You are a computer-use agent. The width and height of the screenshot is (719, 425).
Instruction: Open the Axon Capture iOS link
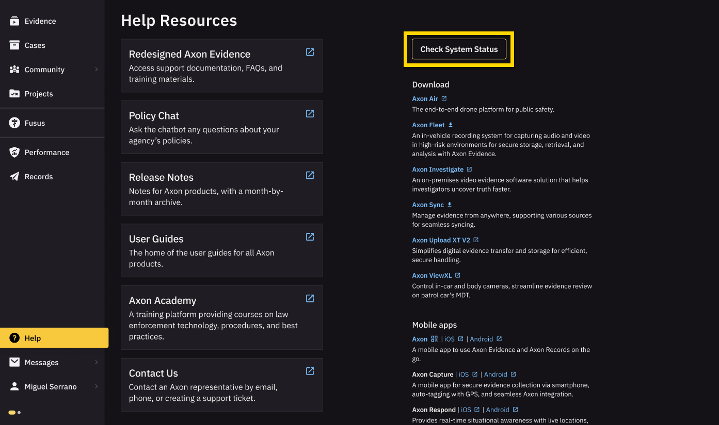[464, 375]
